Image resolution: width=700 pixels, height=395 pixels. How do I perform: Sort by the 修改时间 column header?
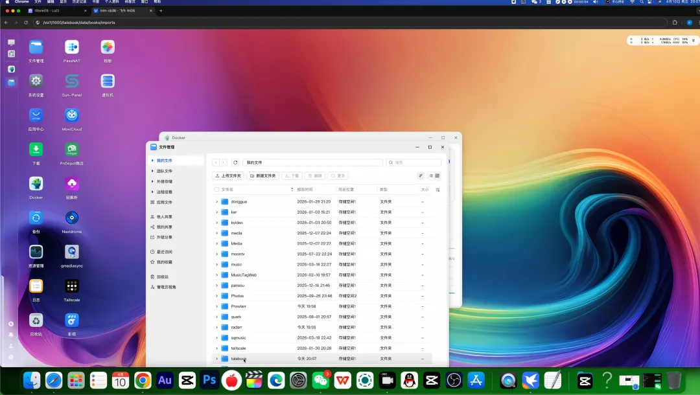(305, 190)
